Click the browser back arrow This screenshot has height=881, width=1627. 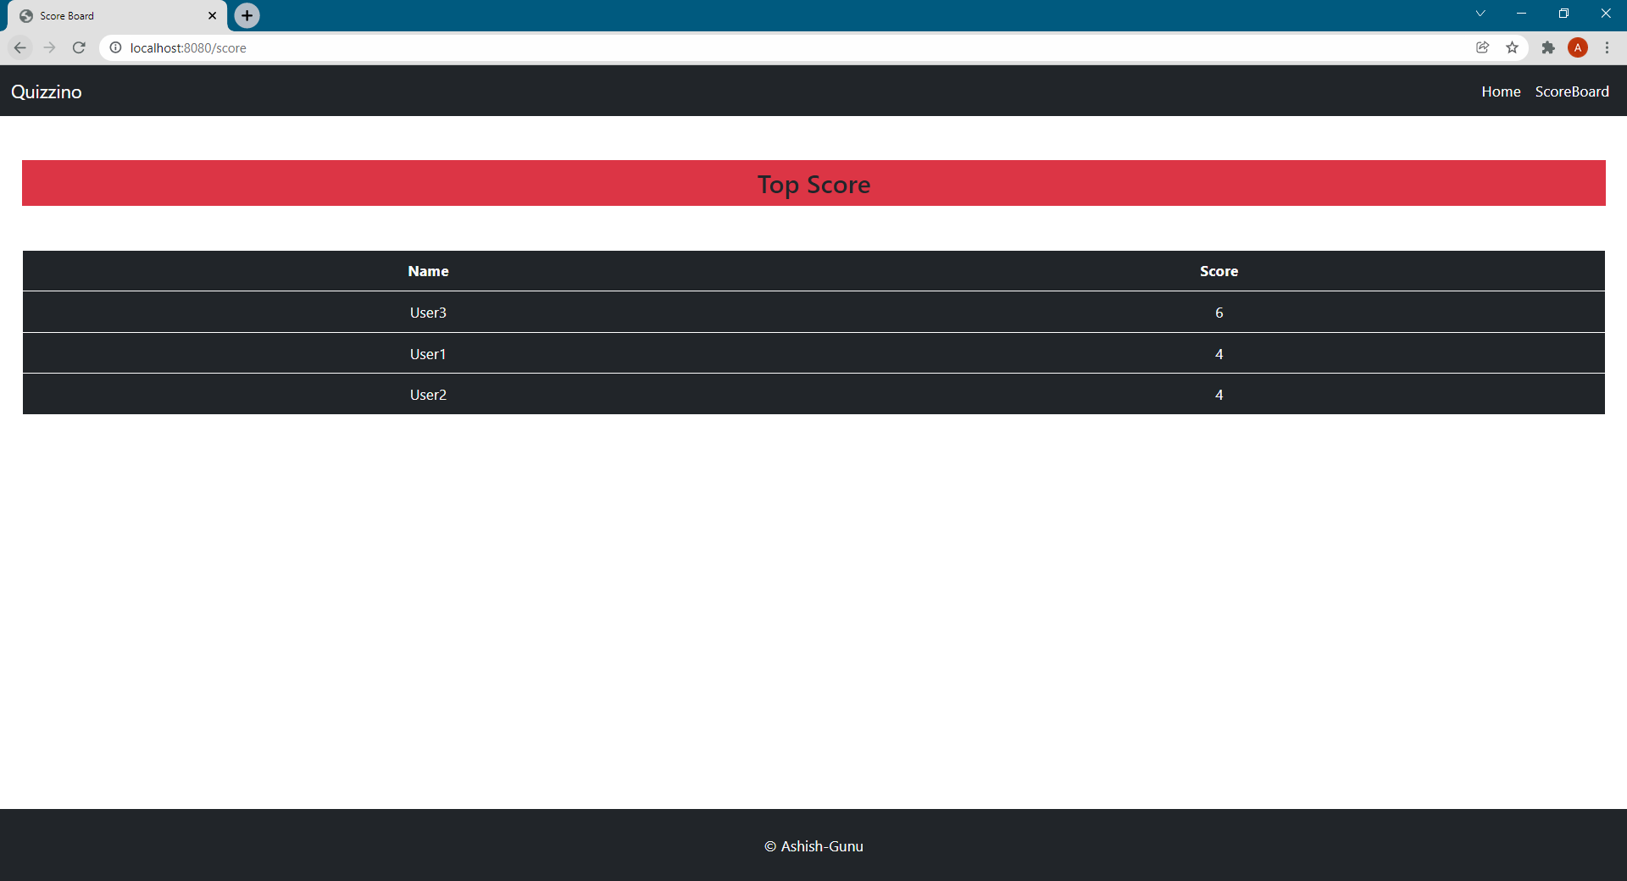tap(19, 47)
